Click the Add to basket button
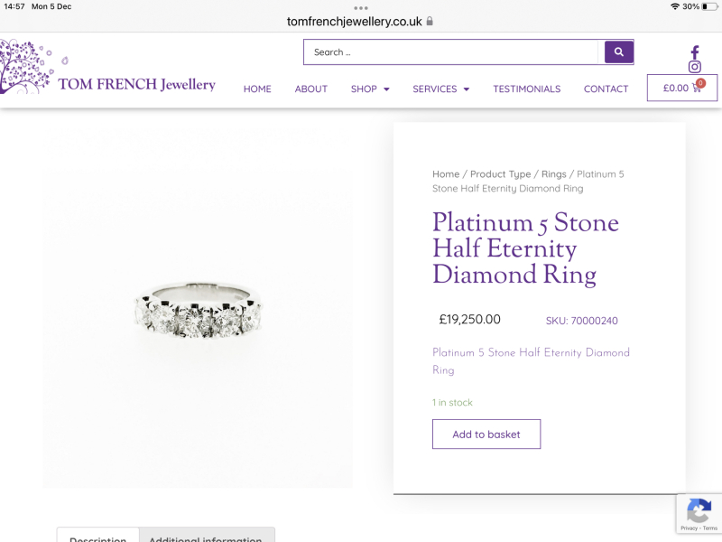The width and height of the screenshot is (722, 542). pyautogui.click(x=486, y=434)
